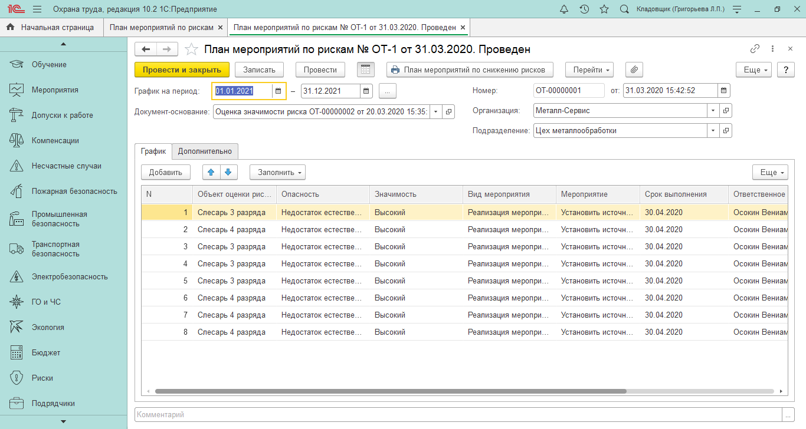Image resolution: width=806 pixels, height=429 pixels.
Task: Expand the top Еще menu
Action: click(754, 70)
